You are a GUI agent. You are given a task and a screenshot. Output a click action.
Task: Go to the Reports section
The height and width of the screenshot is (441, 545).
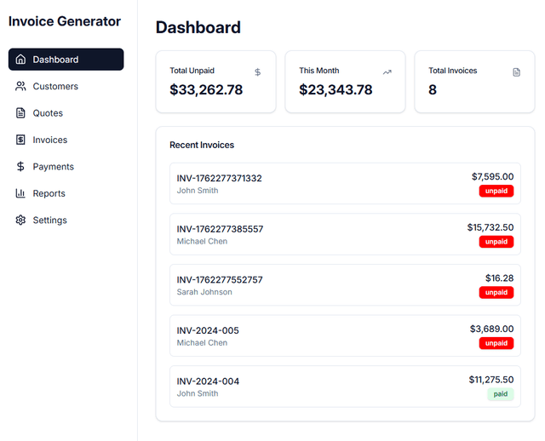coord(49,193)
